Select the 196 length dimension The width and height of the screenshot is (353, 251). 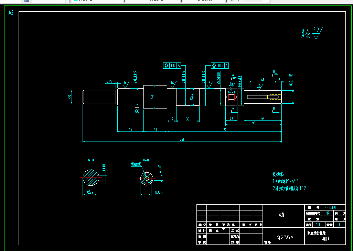tap(224, 129)
